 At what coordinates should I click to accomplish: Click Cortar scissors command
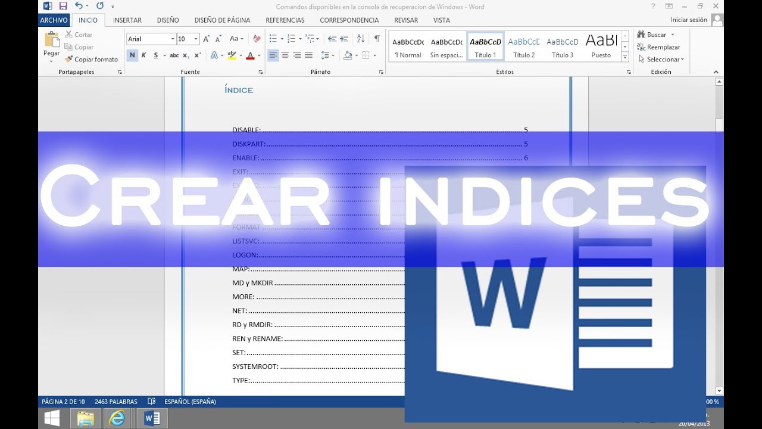coord(79,35)
